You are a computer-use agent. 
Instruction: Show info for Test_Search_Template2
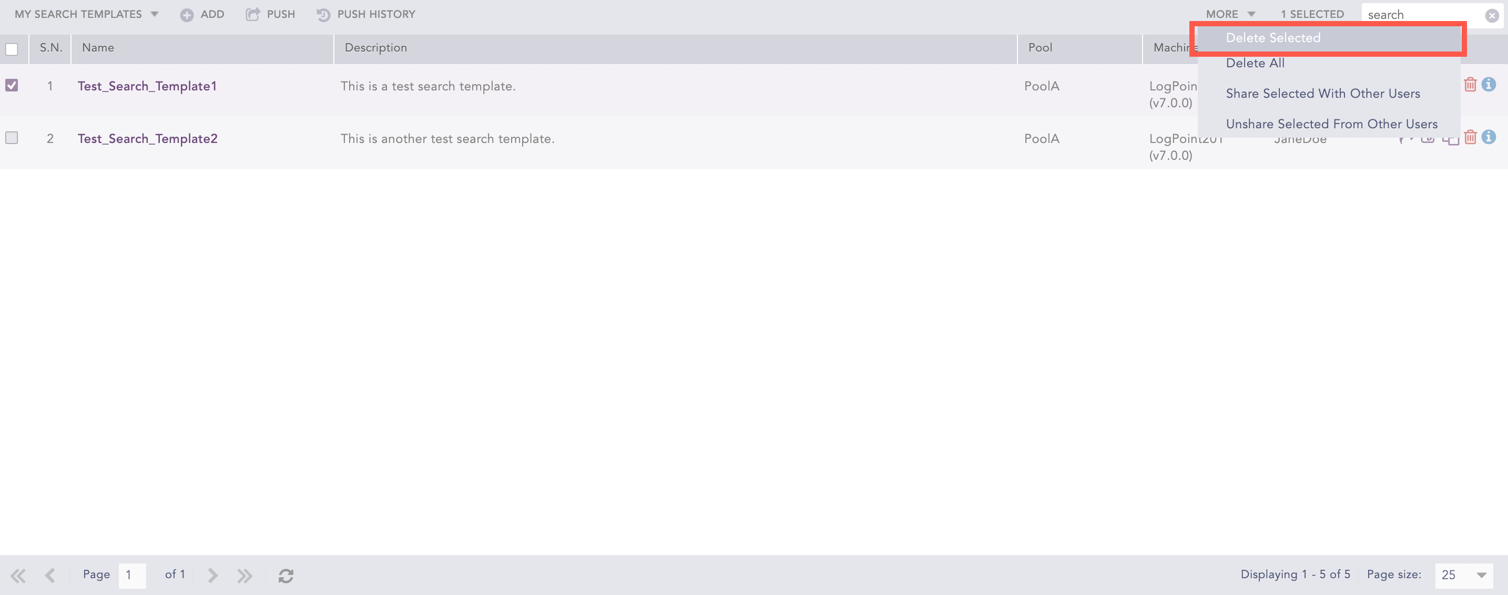(x=1489, y=138)
